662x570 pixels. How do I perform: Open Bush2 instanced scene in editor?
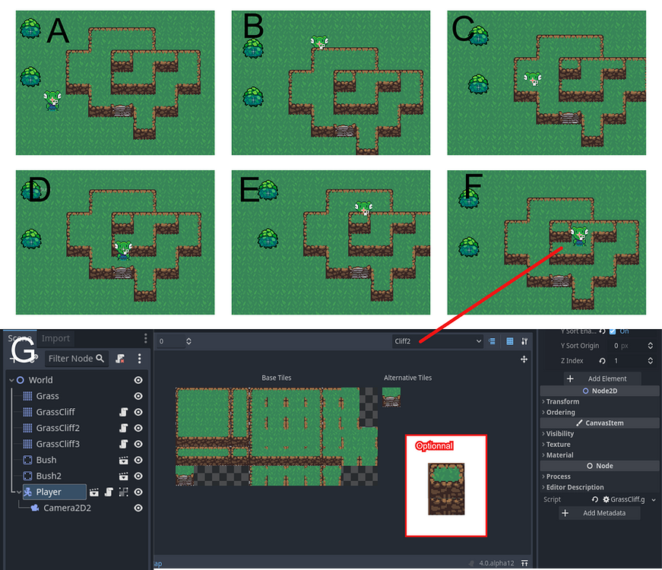coord(123,477)
